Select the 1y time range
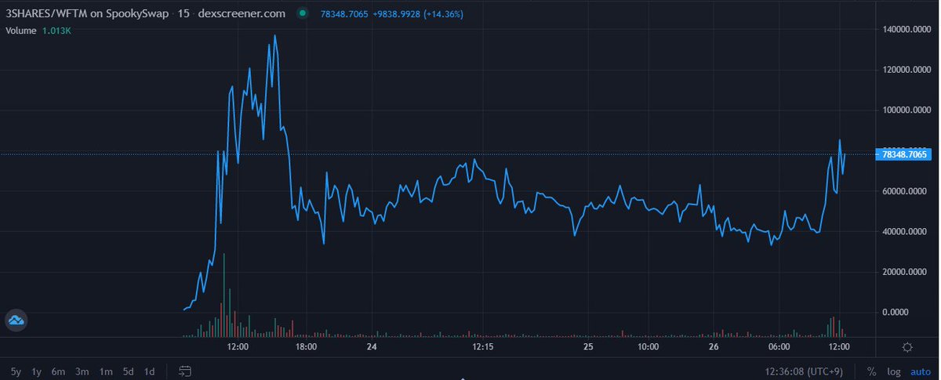Viewport: 941px width, 380px height. tap(36, 371)
